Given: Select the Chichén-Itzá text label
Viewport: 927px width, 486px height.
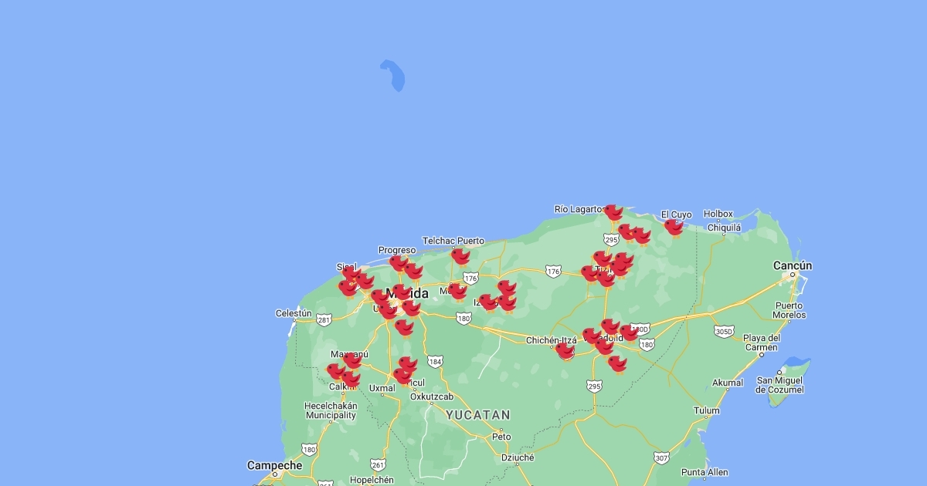Looking at the screenshot, I should point(551,340).
